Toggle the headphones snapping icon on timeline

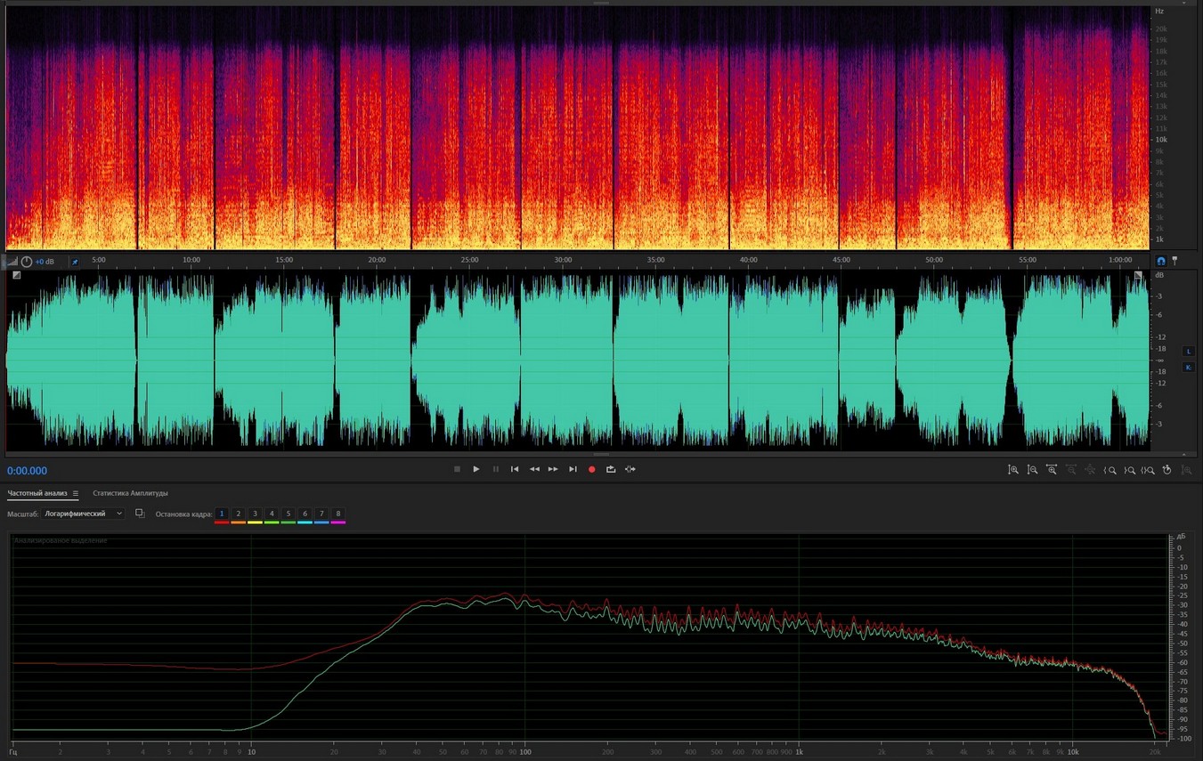coord(1160,261)
